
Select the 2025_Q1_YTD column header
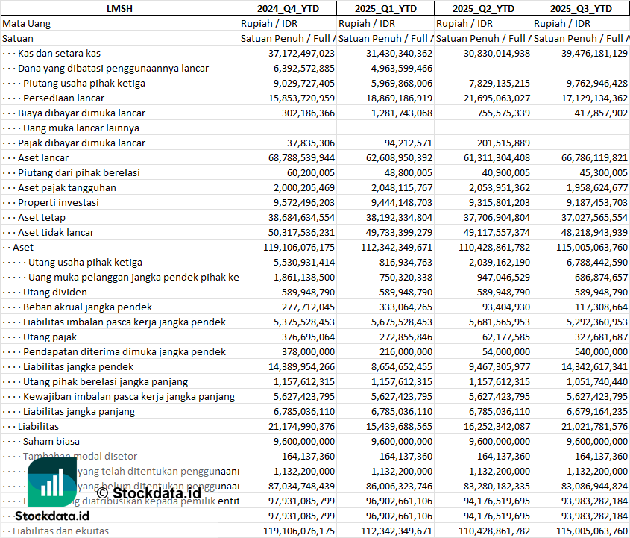click(x=385, y=8)
